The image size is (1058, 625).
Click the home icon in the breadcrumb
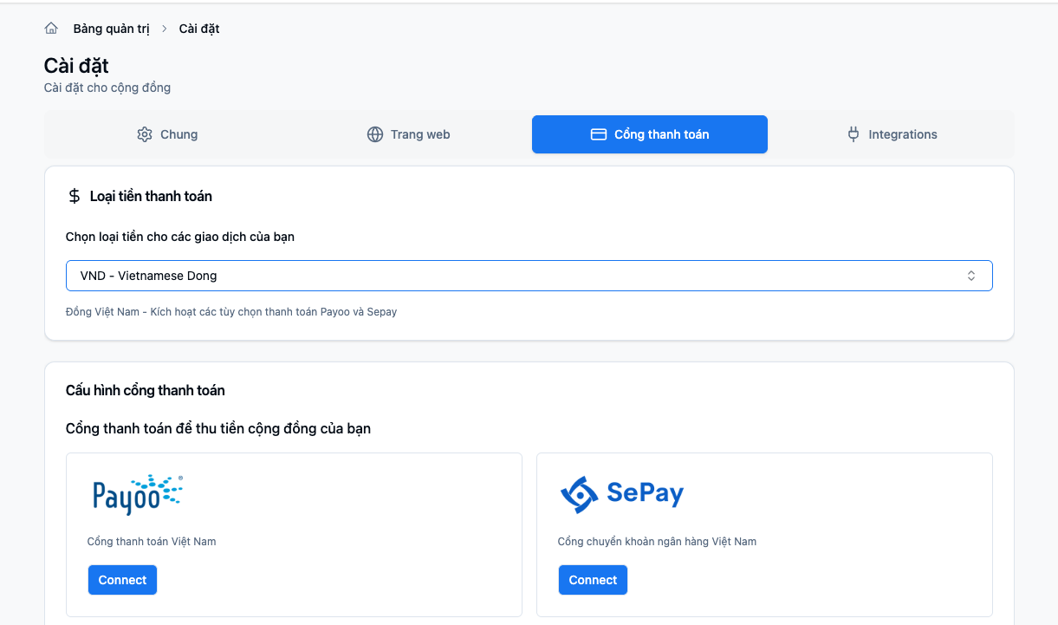click(x=50, y=28)
